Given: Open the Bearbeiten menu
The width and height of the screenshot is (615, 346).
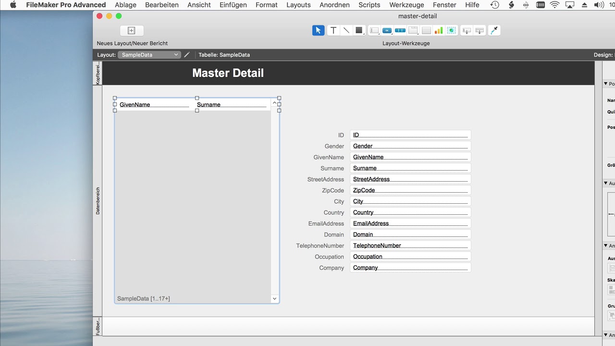Looking at the screenshot, I should pos(162,5).
